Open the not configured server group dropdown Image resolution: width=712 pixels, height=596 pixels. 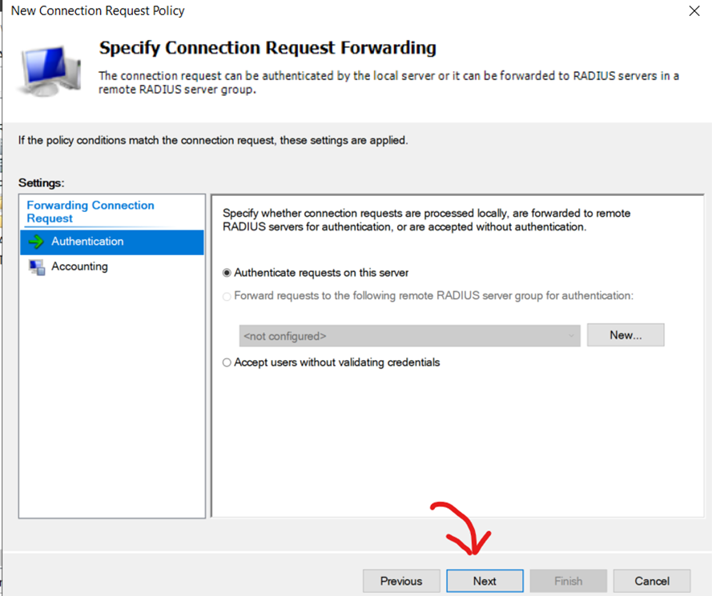tap(409, 336)
